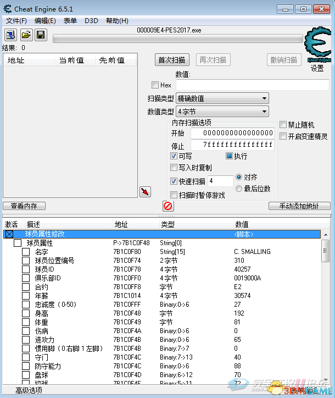Click the 停止 stop address field
This screenshot has width=335, height=398.
click(x=232, y=145)
